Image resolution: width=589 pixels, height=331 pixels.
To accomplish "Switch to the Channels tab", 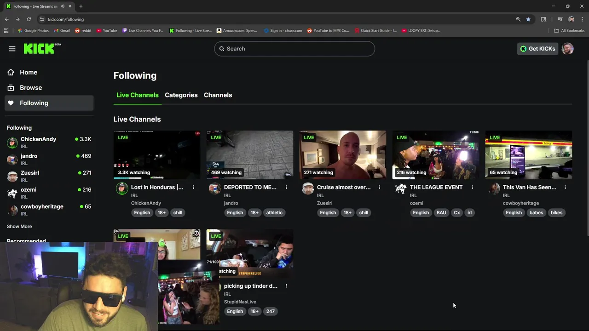I will click(x=218, y=95).
